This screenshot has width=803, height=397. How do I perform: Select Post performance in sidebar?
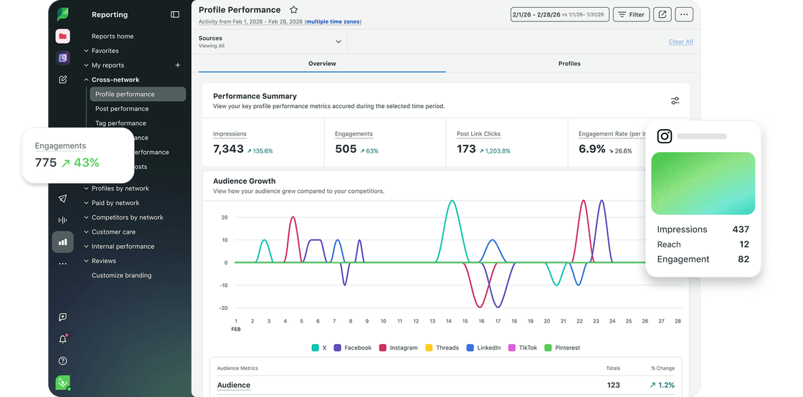pos(122,108)
